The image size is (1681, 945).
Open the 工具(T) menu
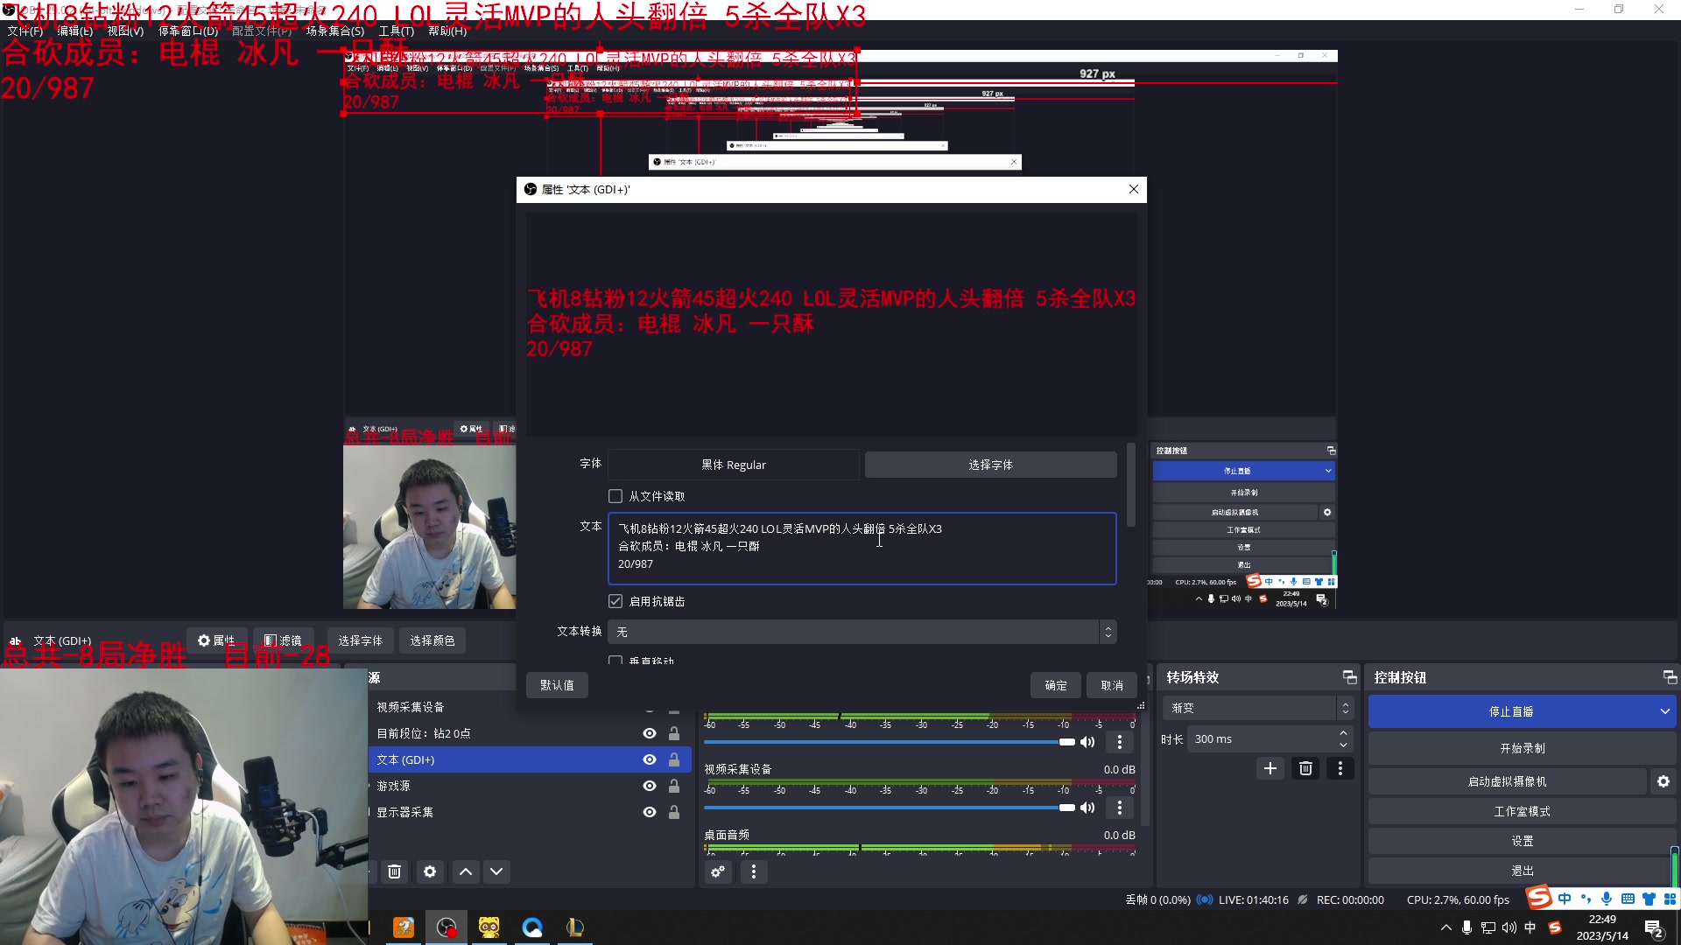396,31
